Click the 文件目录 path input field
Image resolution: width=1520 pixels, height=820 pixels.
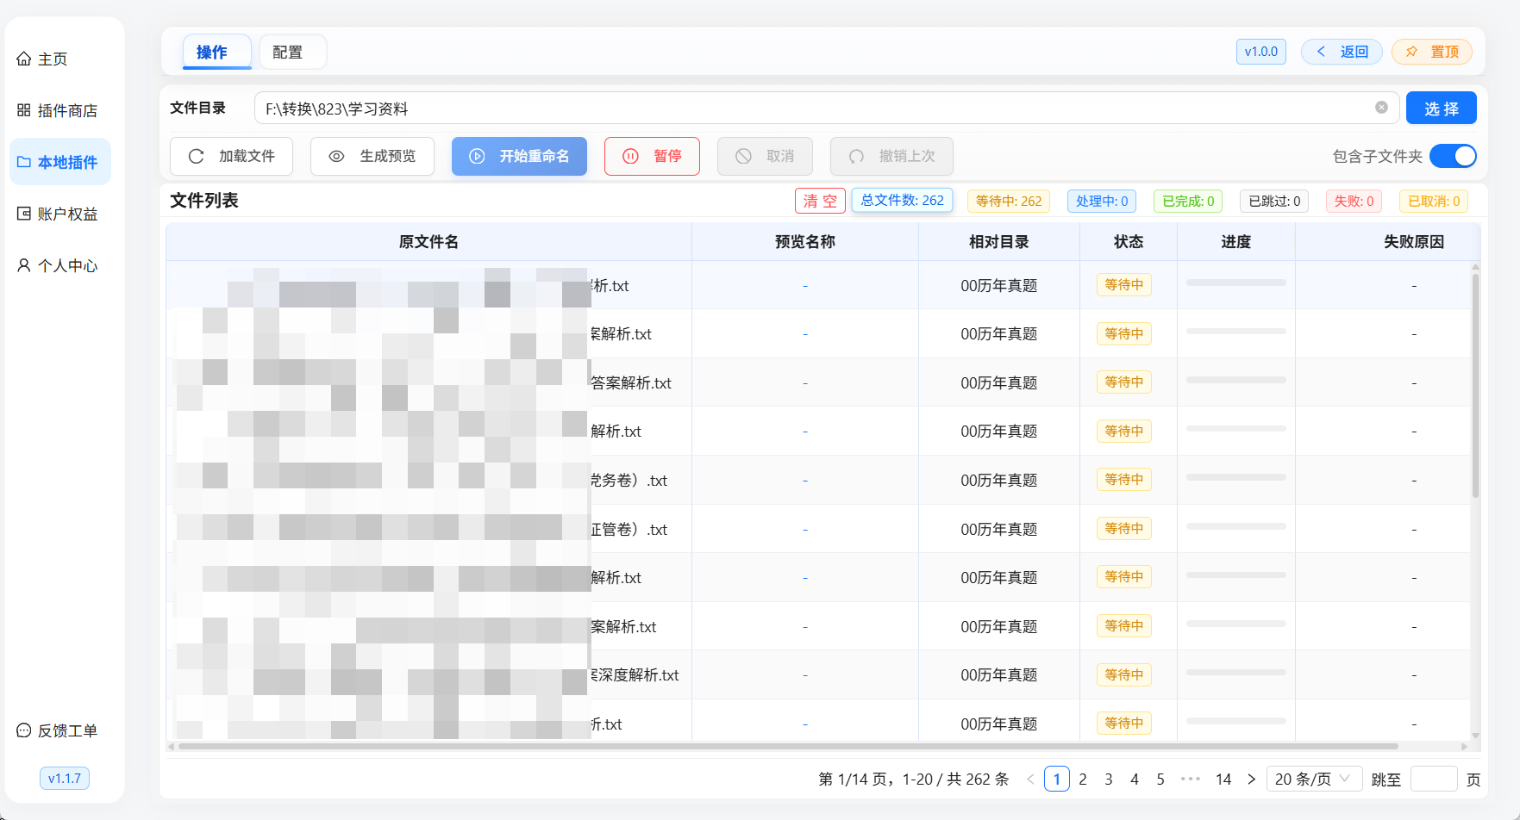[826, 109]
